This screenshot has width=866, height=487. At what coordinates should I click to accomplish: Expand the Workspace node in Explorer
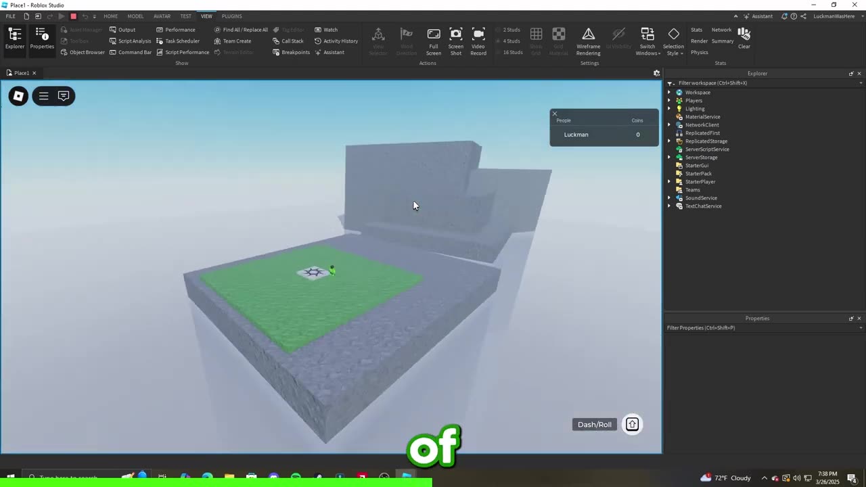pos(669,93)
